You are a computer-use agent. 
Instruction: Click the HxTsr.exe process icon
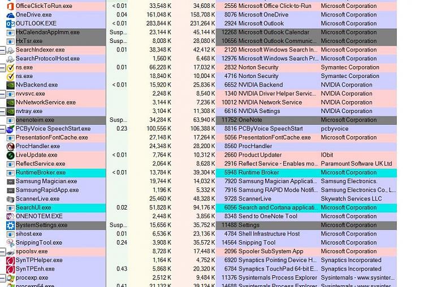[10, 41]
